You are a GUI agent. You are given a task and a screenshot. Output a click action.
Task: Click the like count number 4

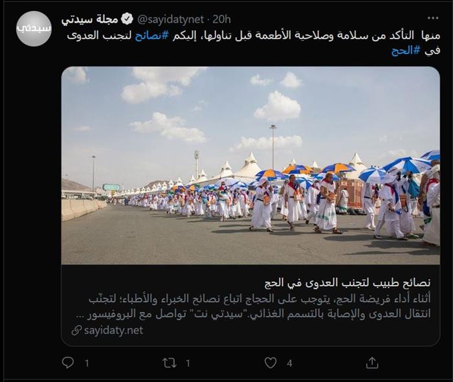(x=289, y=363)
